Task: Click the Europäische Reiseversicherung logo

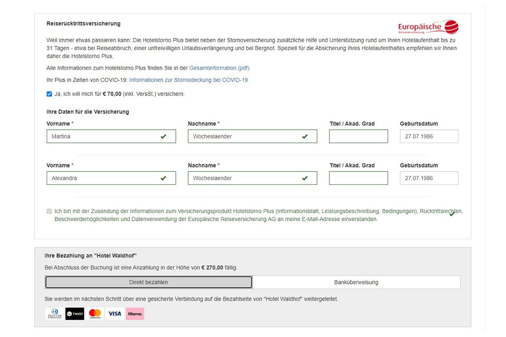Action: pos(428,27)
